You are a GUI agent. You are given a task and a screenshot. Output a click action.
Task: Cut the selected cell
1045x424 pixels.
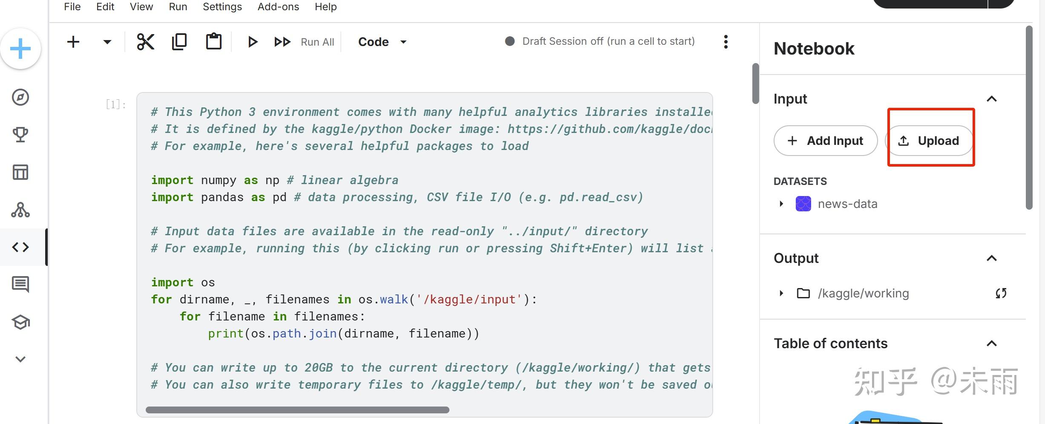click(146, 41)
